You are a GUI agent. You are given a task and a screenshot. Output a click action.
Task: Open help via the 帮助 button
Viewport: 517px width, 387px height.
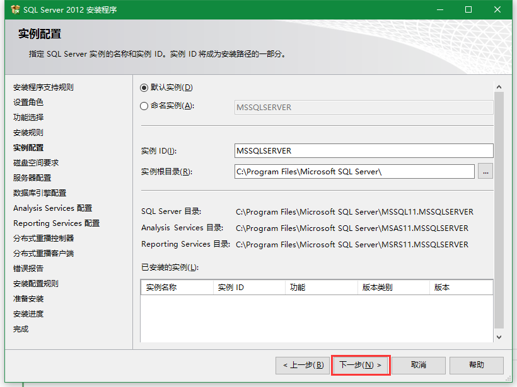(x=477, y=365)
